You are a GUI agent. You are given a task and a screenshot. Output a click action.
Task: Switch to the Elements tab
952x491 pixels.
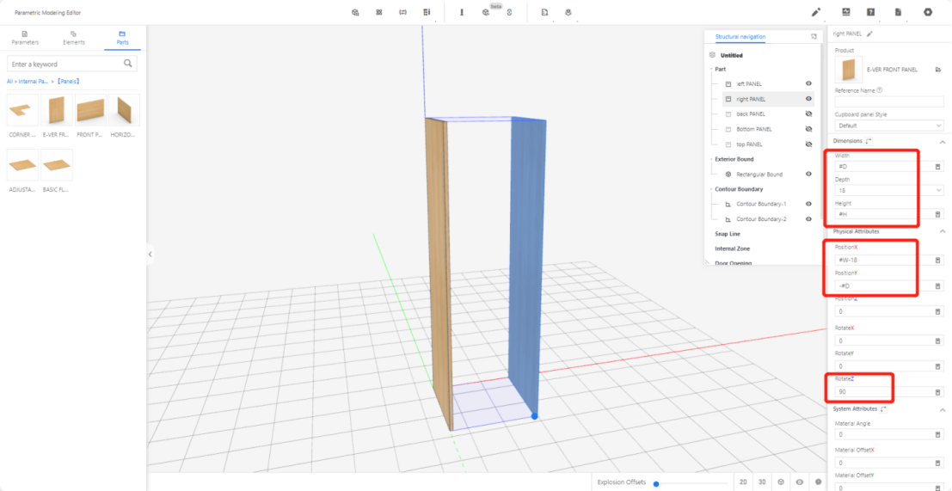click(74, 37)
